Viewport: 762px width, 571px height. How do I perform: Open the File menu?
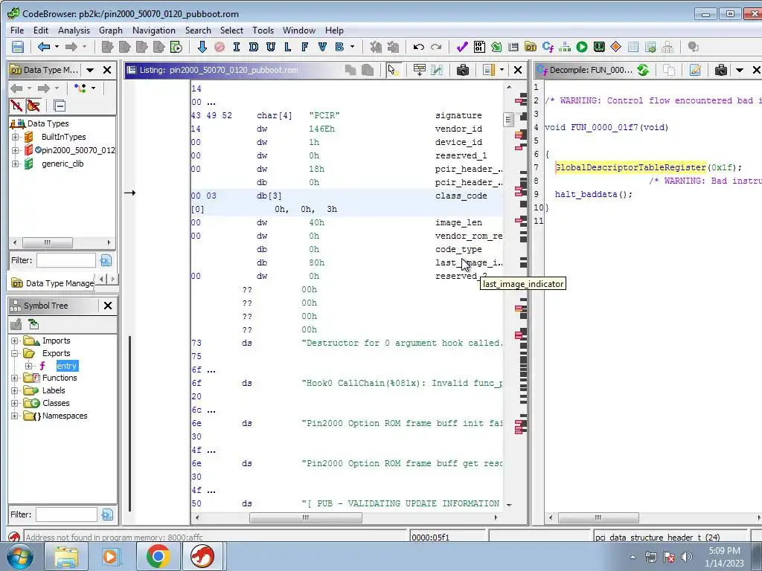click(17, 30)
